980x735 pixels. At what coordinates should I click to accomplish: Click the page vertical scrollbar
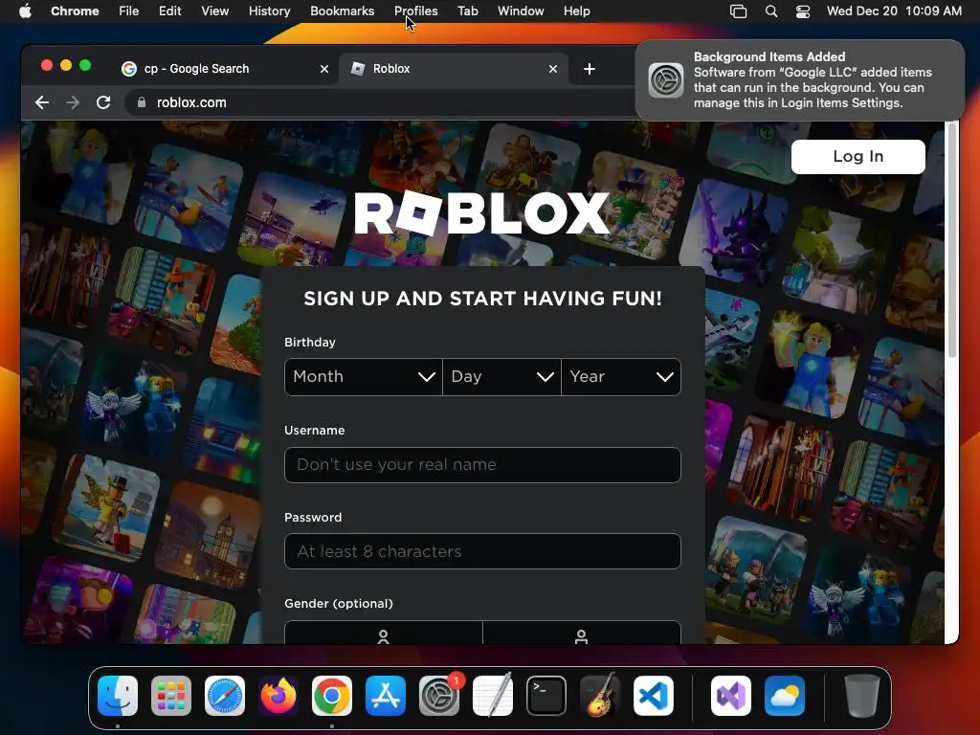952,240
